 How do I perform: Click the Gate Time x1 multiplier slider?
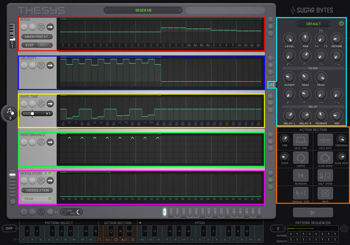tap(37, 113)
